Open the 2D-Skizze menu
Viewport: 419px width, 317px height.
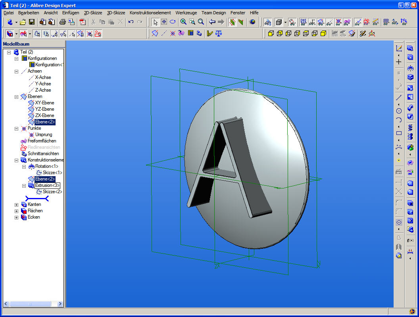pos(93,13)
